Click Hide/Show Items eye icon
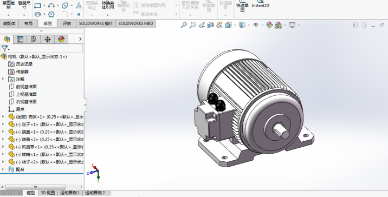 (x=256, y=25)
